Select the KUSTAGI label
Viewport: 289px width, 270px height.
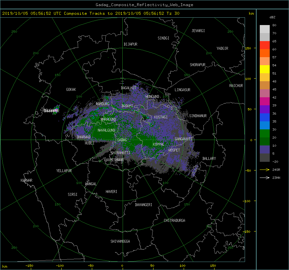pyautogui.click(x=161, y=117)
